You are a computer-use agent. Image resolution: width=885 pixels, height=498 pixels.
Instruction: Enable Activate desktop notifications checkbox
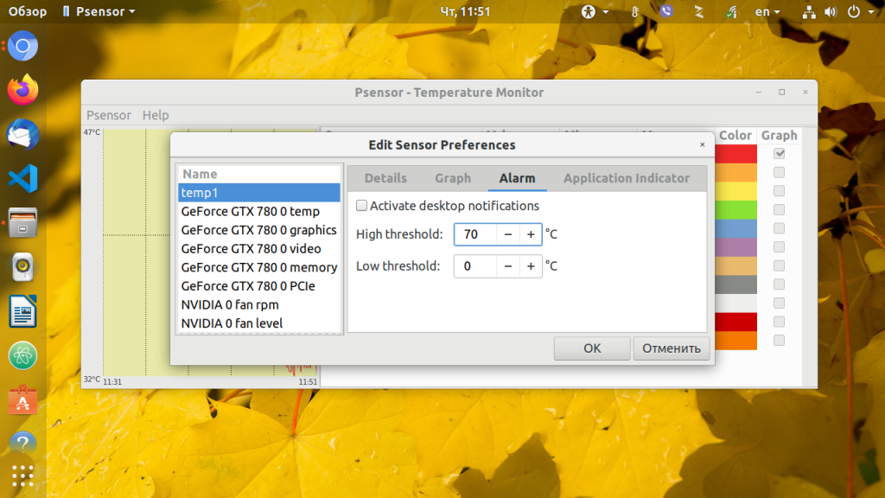[362, 206]
